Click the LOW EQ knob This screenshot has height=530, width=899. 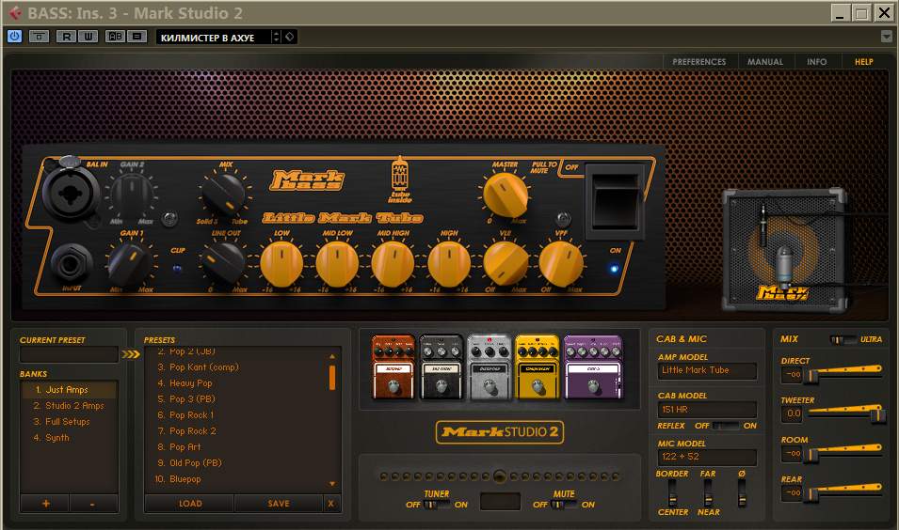click(281, 263)
